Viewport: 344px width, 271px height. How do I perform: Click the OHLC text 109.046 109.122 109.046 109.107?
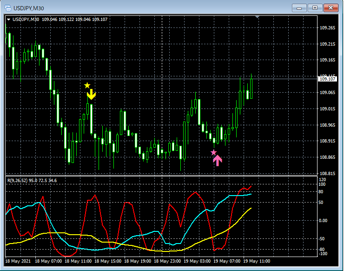pos(74,20)
